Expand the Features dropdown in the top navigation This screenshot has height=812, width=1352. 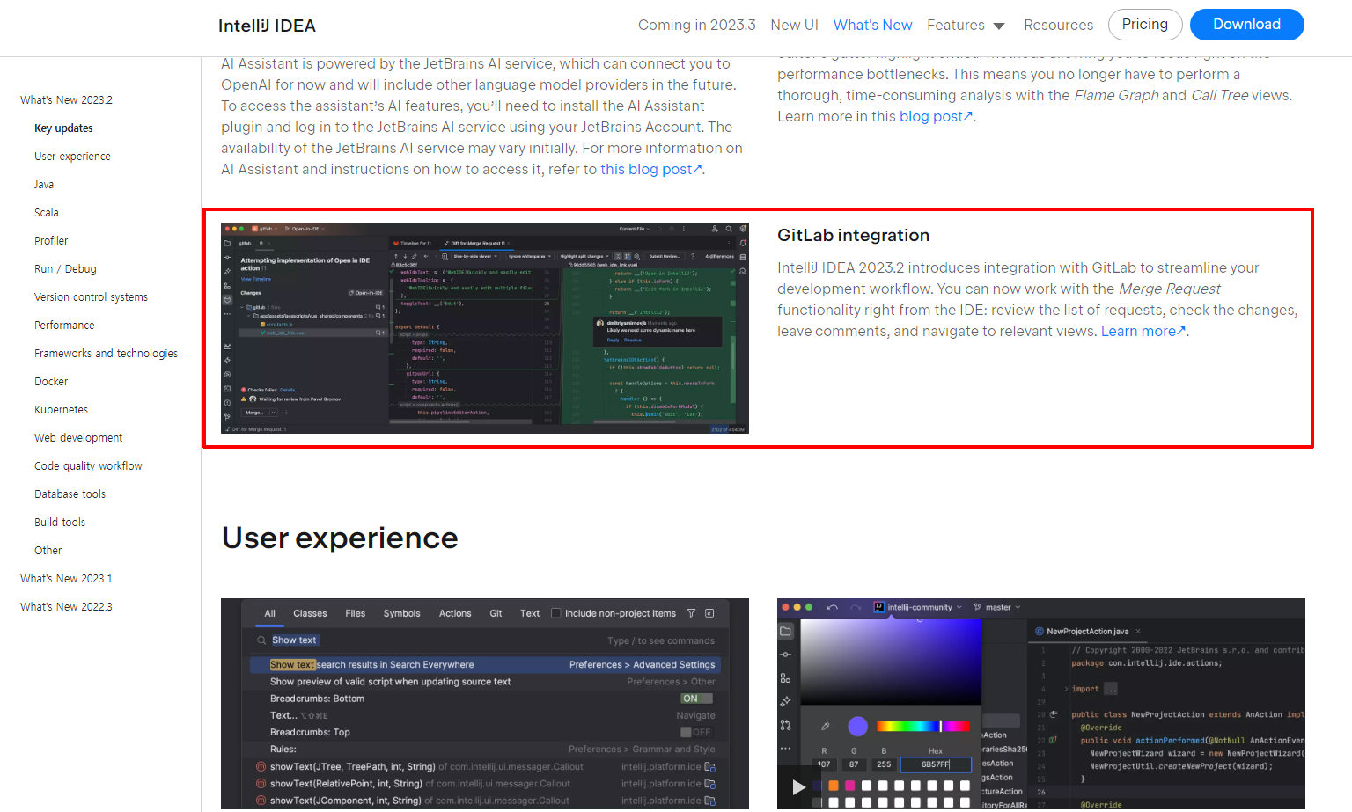[966, 25]
